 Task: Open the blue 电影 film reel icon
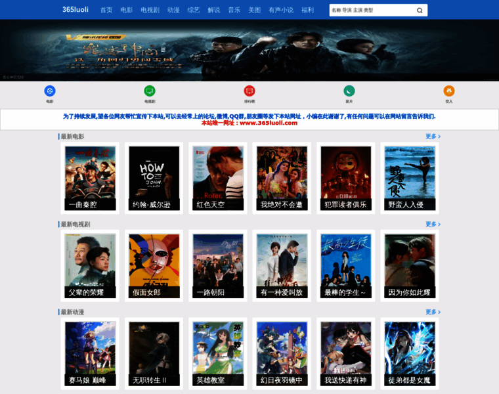pyautogui.click(x=50, y=91)
